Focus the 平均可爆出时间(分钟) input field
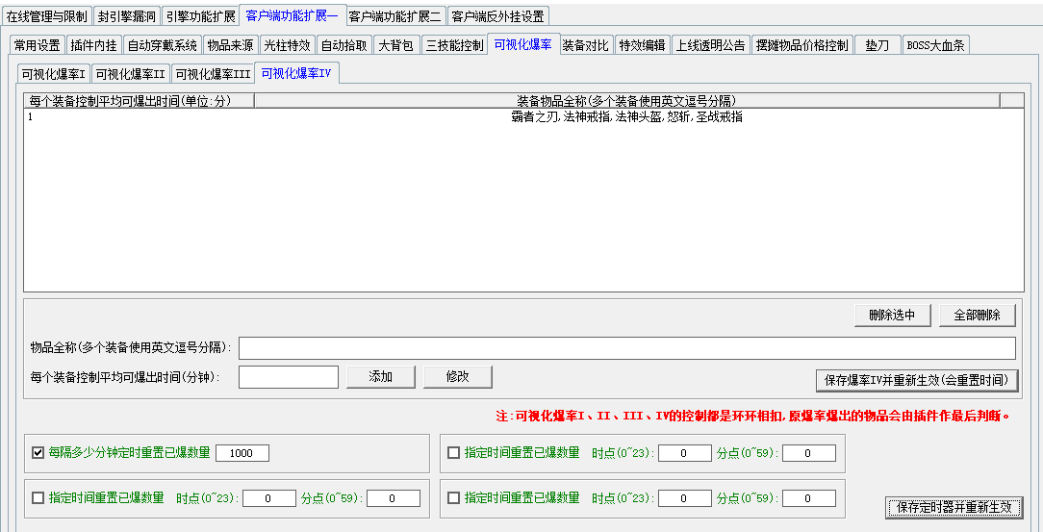 point(289,376)
